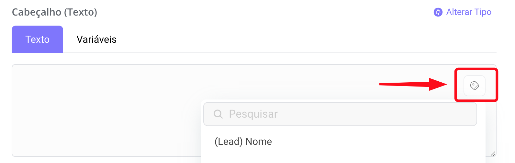Select the Texto tab
Image resolution: width=515 pixels, height=163 pixels.
tap(38, 40)
